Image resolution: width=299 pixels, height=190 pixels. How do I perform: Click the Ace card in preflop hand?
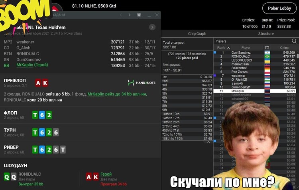click(38, 83)
